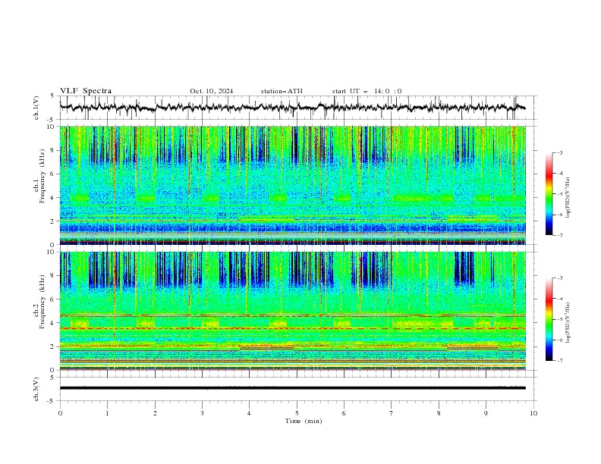Click the 'station=ATH' header label
Image resolution: width=601 pixels, height=464 pixels.
[282, 91]
